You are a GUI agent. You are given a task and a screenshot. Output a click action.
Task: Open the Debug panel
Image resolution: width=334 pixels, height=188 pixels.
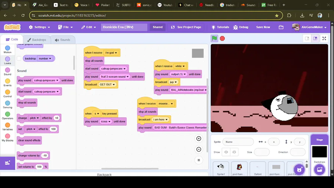pyautogui.click(x=241, y=27)
